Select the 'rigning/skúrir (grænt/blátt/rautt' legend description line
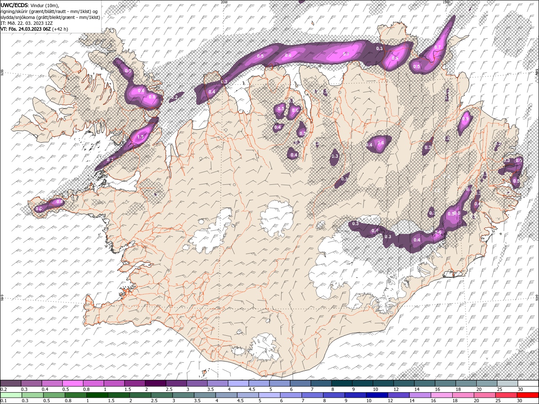The width and height of the screenshot is (539, 404). tap(49, 11)
